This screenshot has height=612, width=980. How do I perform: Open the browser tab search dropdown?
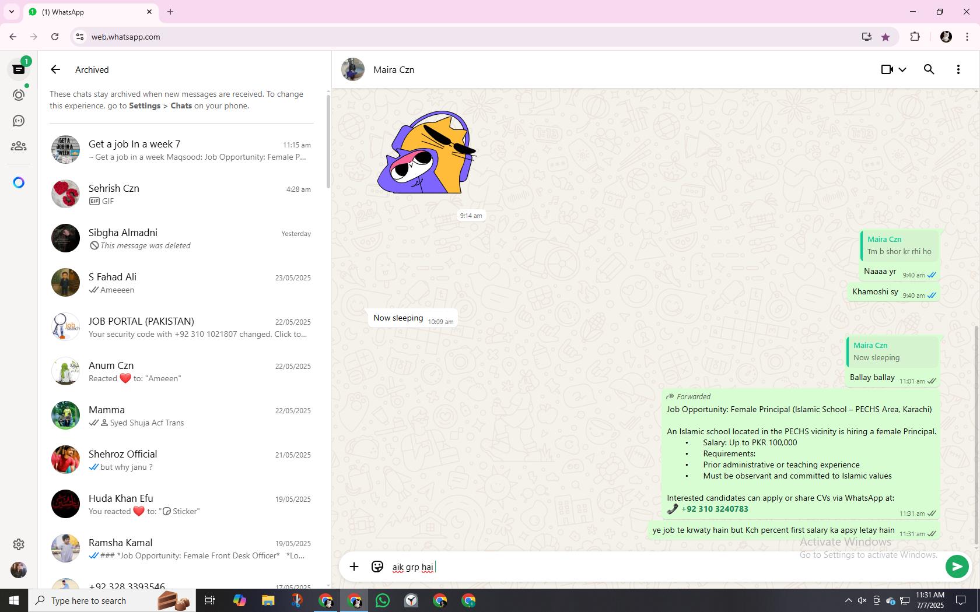point(11,12)
